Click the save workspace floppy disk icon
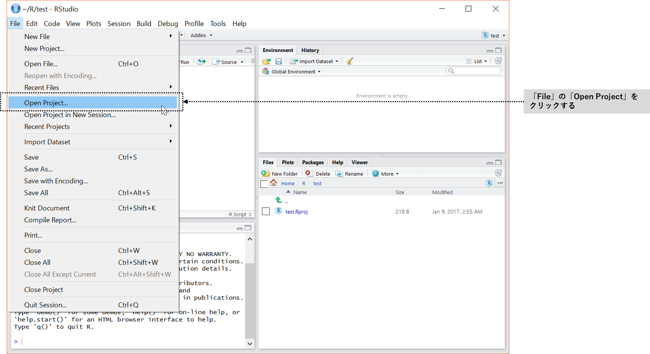650x354 pixels. pyautogui.click(x=278, y=61)
